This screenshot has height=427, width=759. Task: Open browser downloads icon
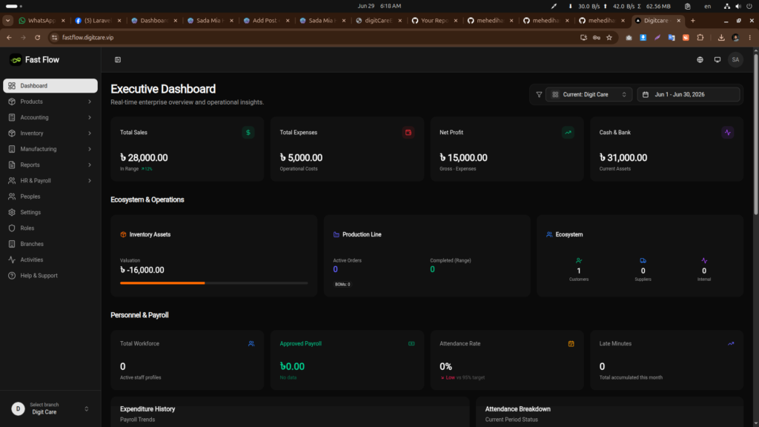721,37
